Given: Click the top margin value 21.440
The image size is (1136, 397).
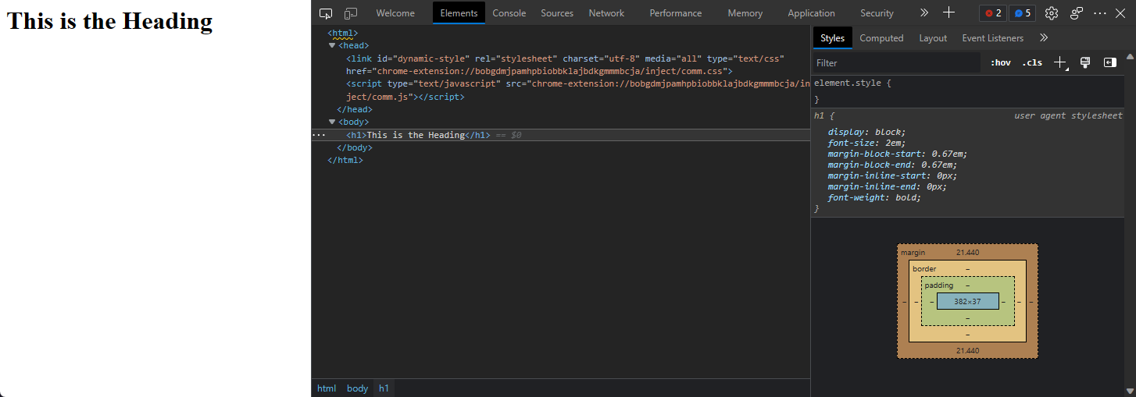Looking at the screenshot, I should pos(967,253).
